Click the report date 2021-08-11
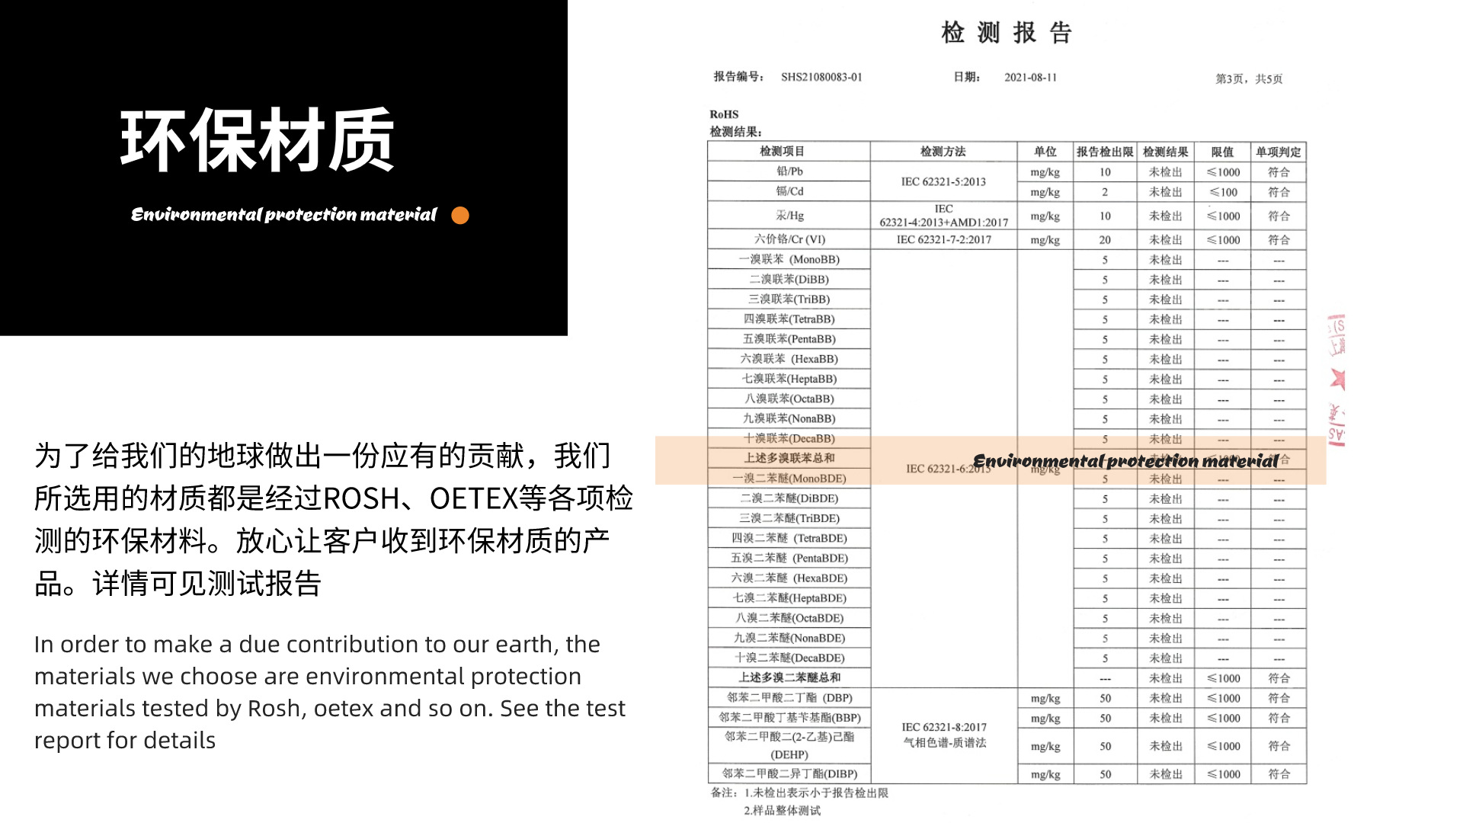Image resolution: width=1463 pixels, height=823 pixels. (1030, 77)
